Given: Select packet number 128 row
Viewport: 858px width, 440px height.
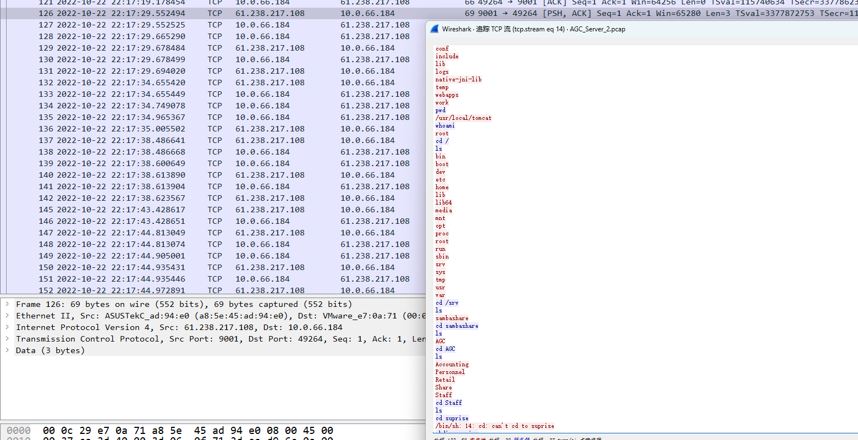Looking at the screenshot, I should click(213, 36).
